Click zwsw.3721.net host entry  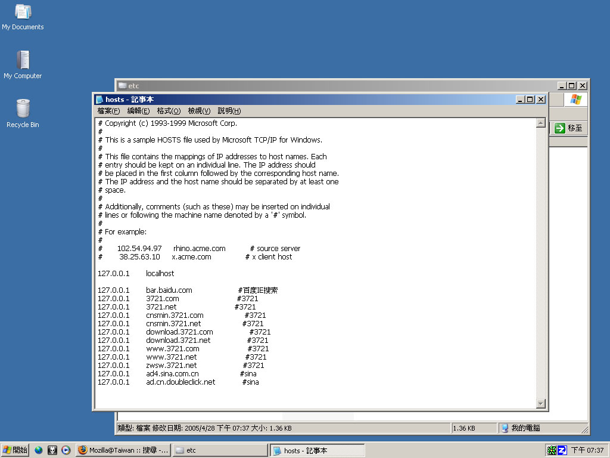(172, 366)
